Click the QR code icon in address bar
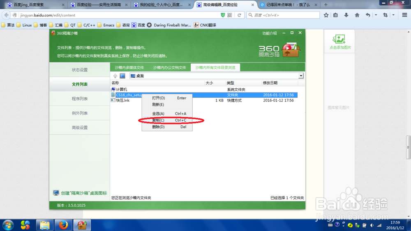Viewport: 411px width, 231px height. (230, 15)
